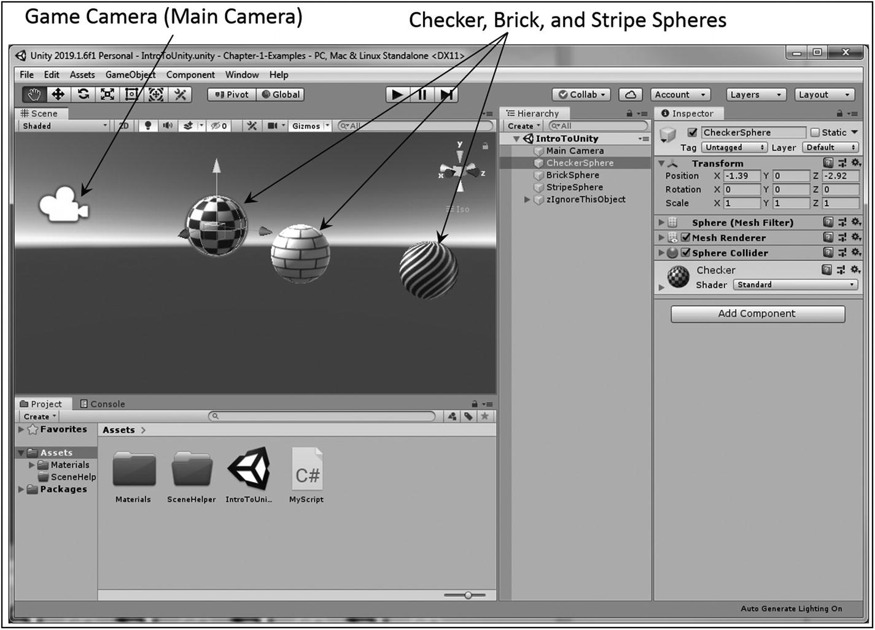Toggle Global handle rotation
Image resolution: width=875 pixels, height=630 pixels.
point(281,94)
